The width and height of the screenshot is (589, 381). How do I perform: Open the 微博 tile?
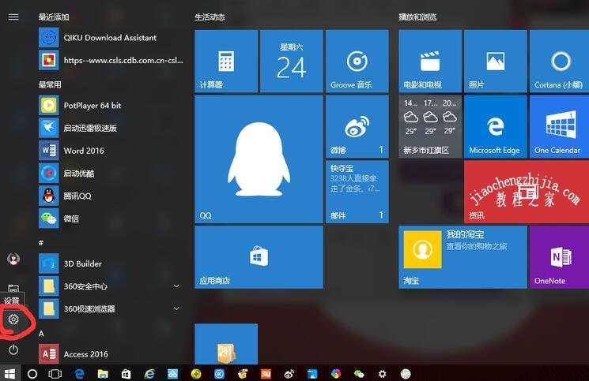[357, 126]
